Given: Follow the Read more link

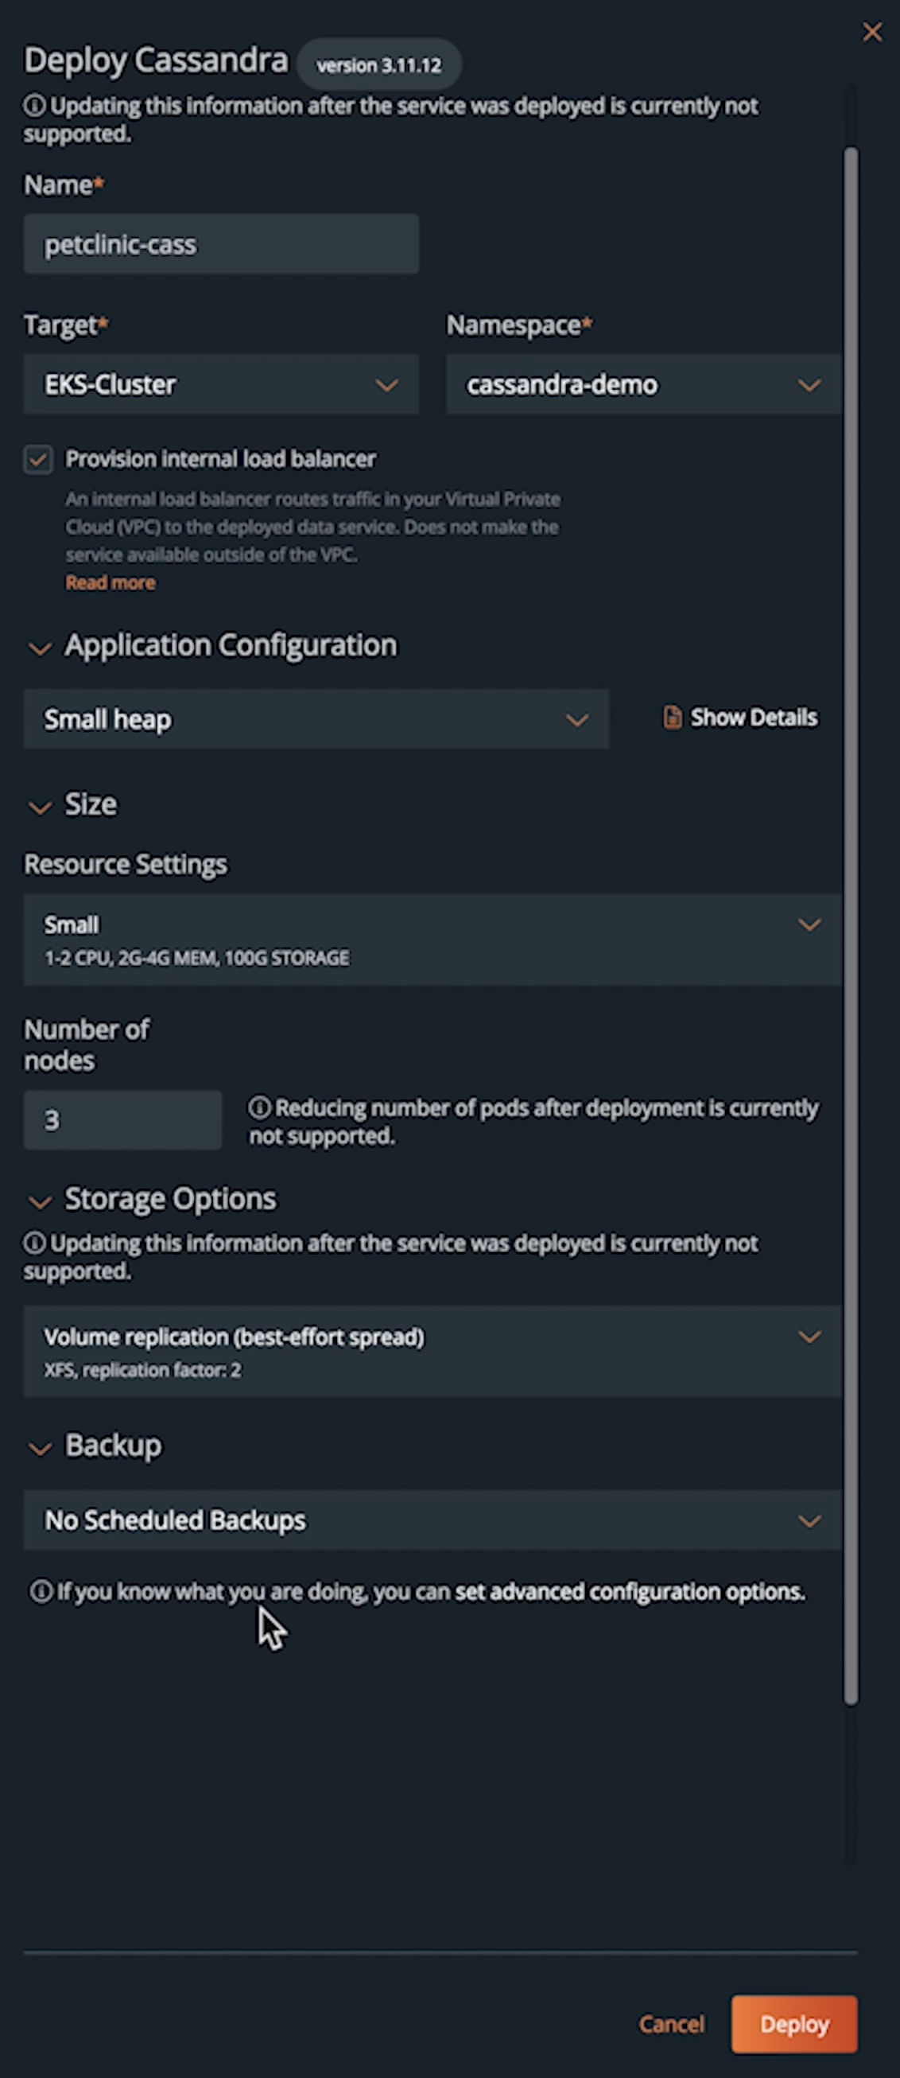Looking at the screenshot, I should 111,582.
